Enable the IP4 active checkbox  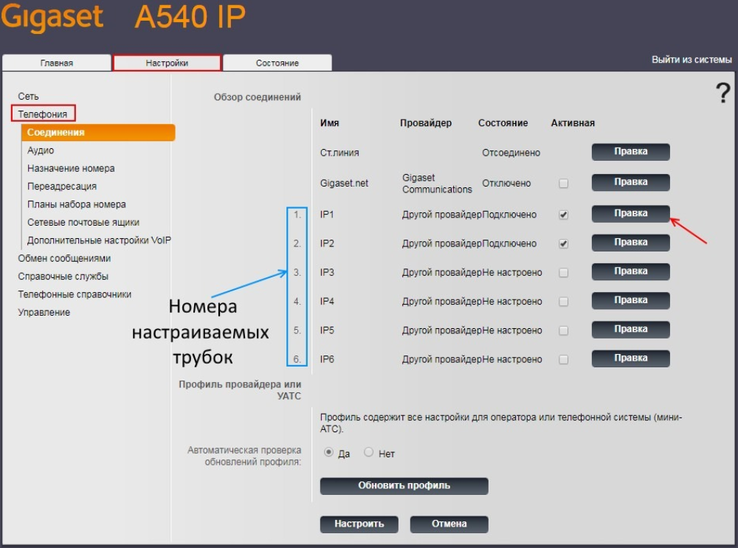point(563,302)
